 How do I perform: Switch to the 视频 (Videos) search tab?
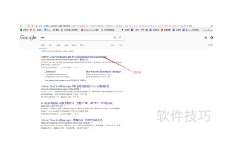[x=58, y=45]
